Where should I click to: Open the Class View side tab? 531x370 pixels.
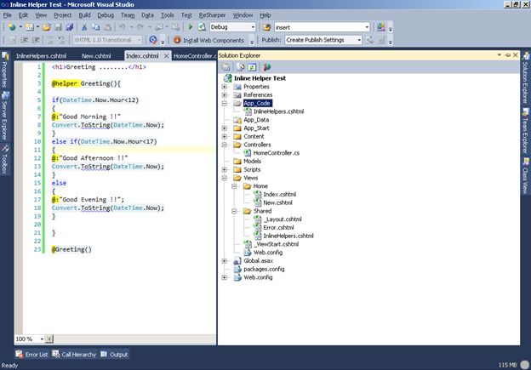click(x=525, y=176)
